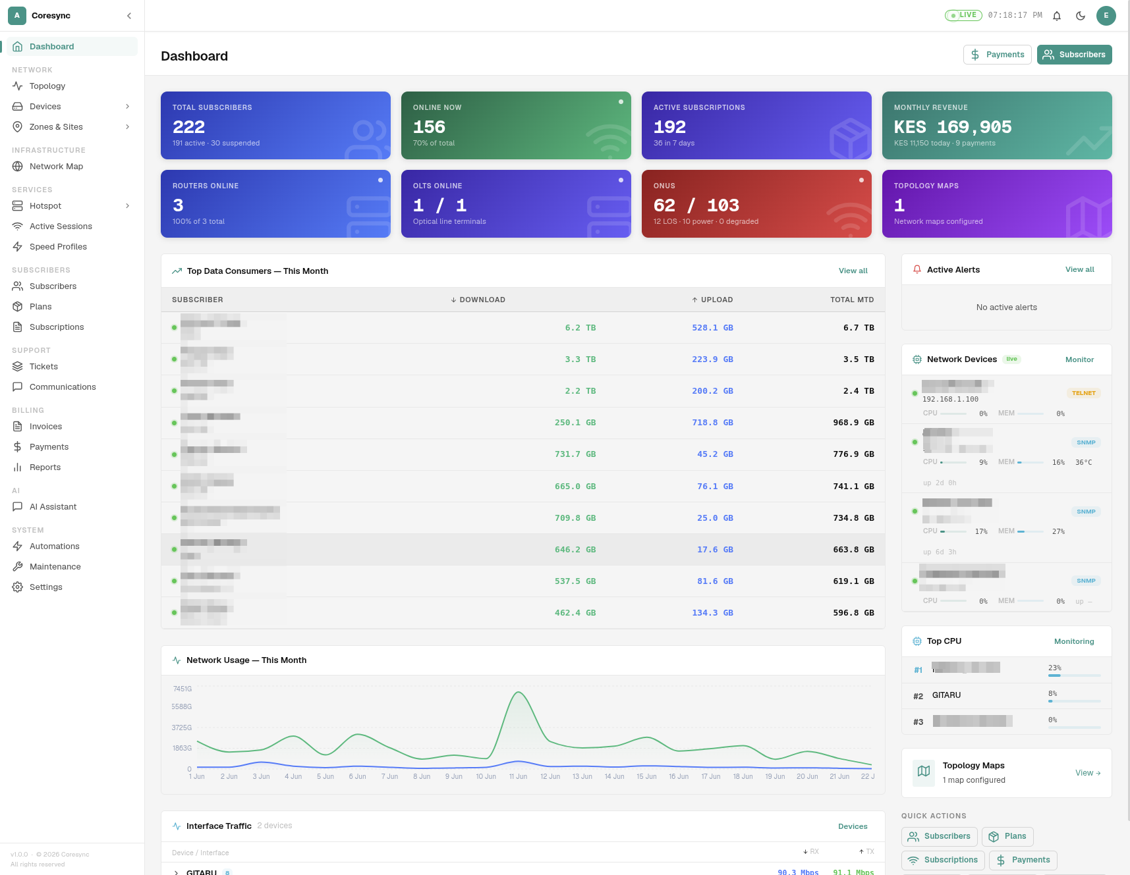Viewport: 1130px width, 875px height.
Task: Expand the Devices submenu chevron
Action: [x=128, y=107]
